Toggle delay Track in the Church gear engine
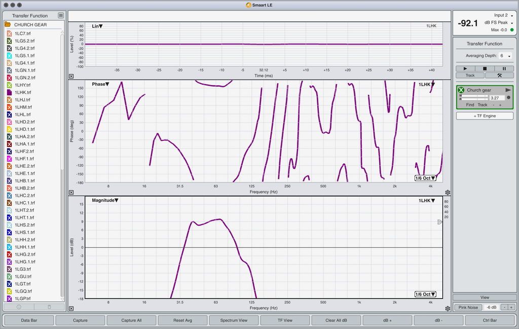The height and width of the screenshot is (329, 519). 483,105
